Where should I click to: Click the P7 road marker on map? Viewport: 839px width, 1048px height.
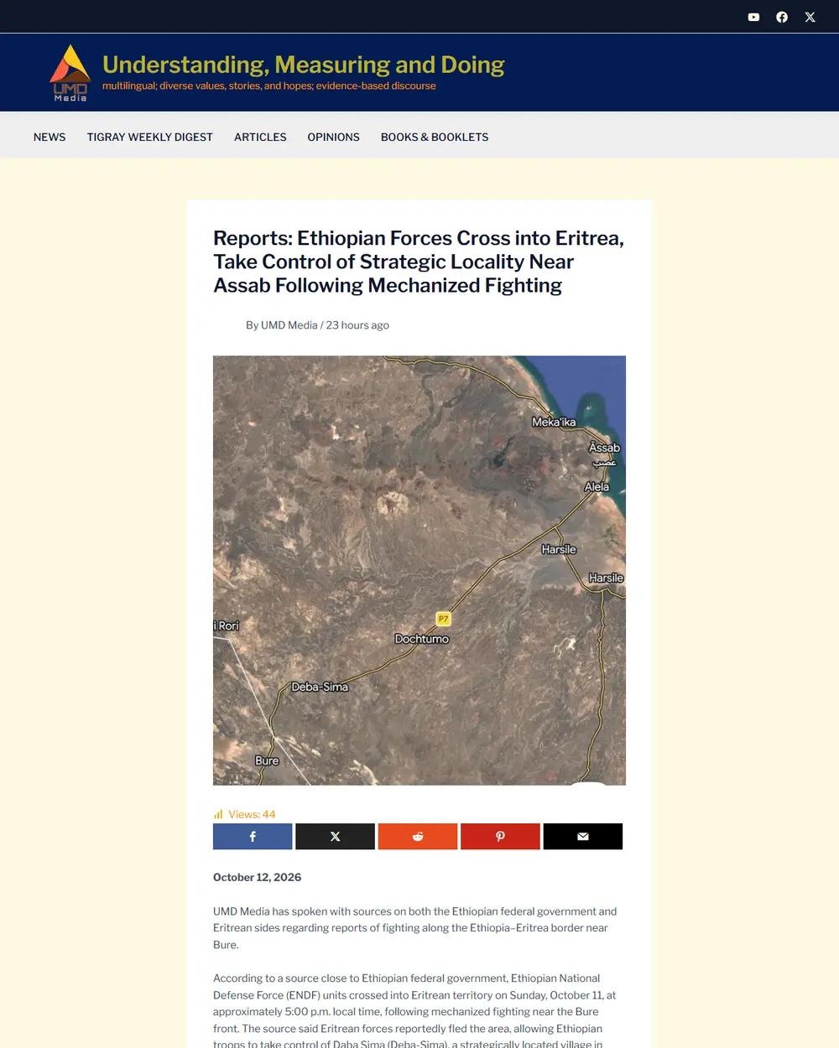click(x=444, y=619)
